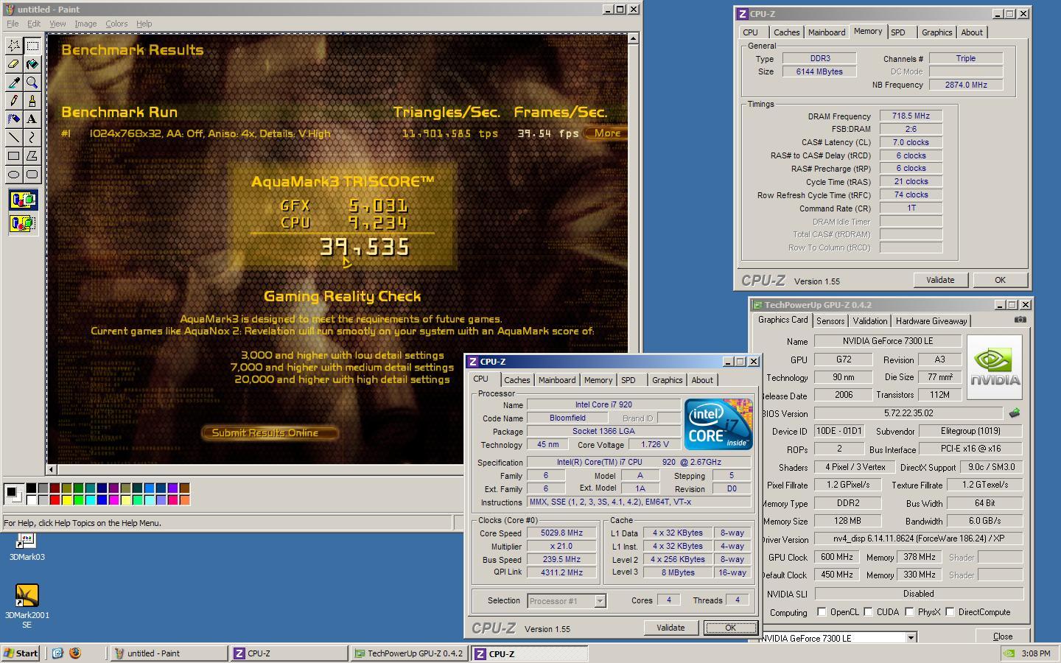Open the File menu in Paint
Screen dimensions: 1061x663
[x=13, y=24]
